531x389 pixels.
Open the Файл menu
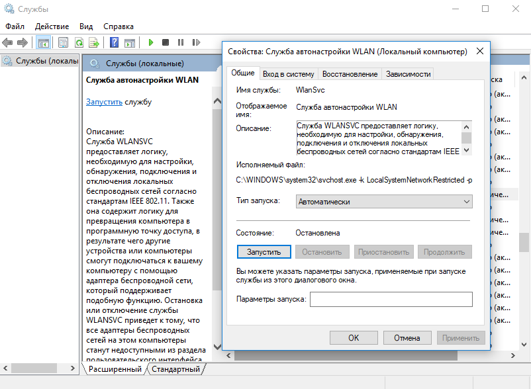pos(15,26)
